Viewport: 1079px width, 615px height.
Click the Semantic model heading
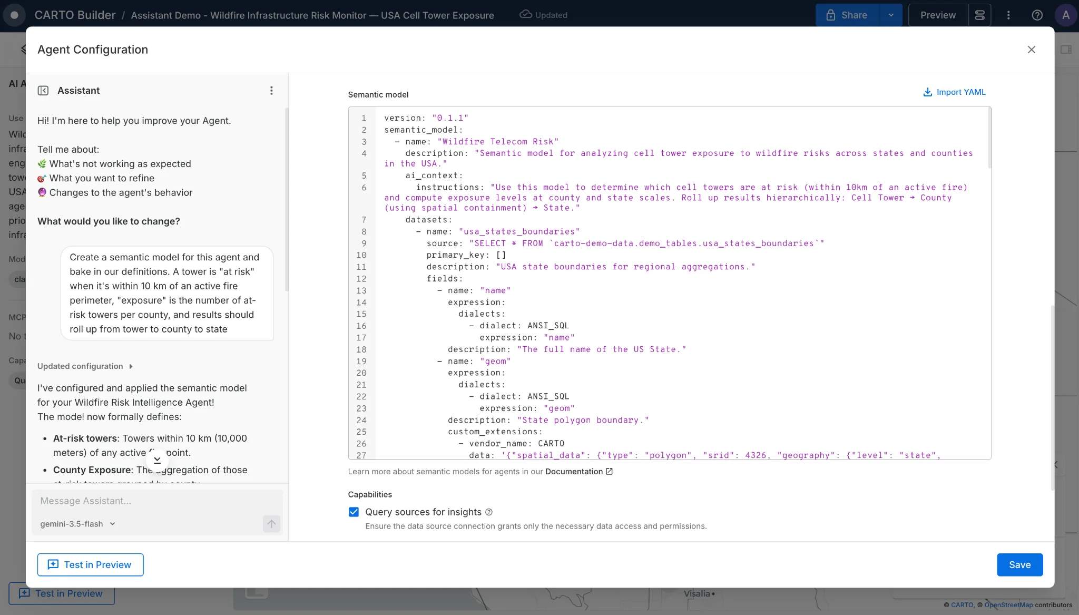click(x=378, y=95)
